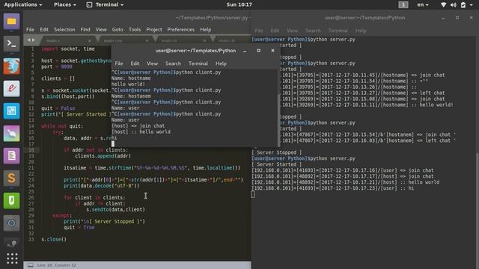Open View menu in the front client terminal
Image resolution: width=479 pixels, height=269 pixels.
152,64
